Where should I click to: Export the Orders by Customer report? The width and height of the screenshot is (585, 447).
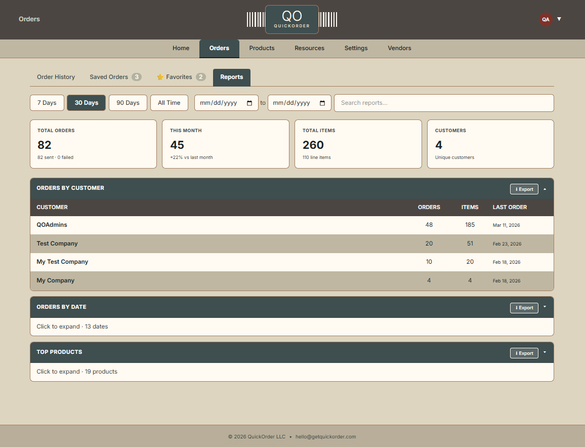(x=524, y=189)
